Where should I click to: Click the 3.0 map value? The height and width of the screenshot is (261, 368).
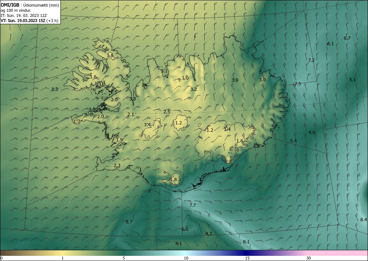pos(262,80)
